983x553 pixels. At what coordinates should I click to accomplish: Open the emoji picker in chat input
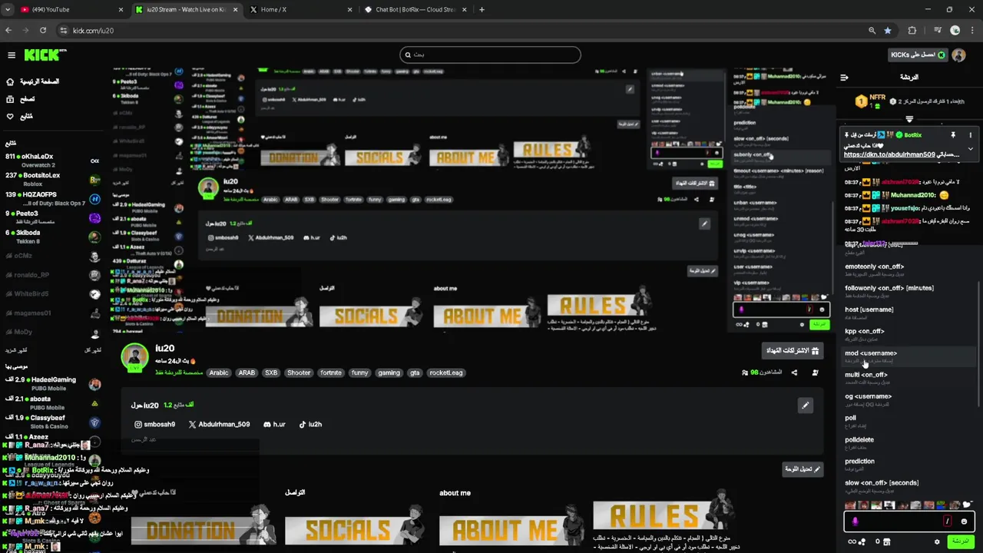tap(964, 522)
